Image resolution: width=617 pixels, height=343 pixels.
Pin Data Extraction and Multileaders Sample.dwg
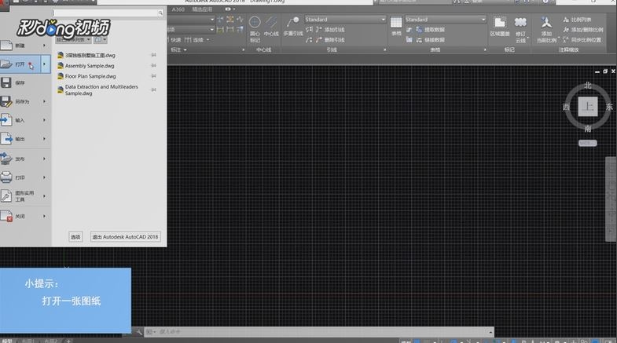point(154,90)
